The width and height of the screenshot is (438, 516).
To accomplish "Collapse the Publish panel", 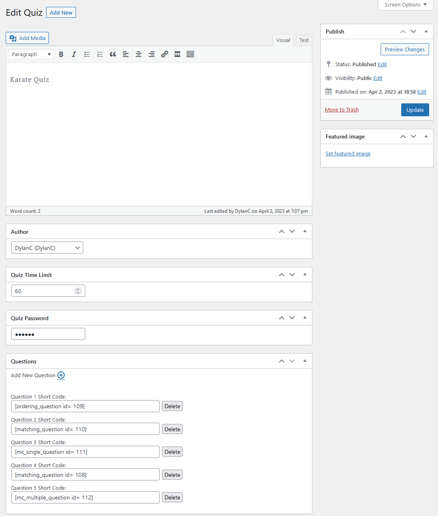I will [426, 31].
